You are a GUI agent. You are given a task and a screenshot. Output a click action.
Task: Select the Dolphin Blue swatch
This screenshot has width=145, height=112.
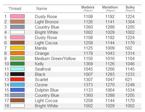[17, 90]
